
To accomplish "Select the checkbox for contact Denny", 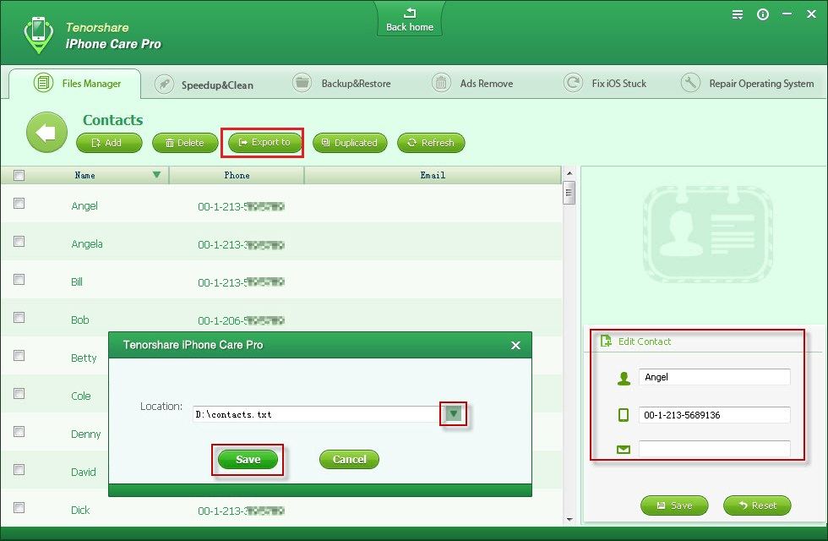I will [x=19, y=432].
